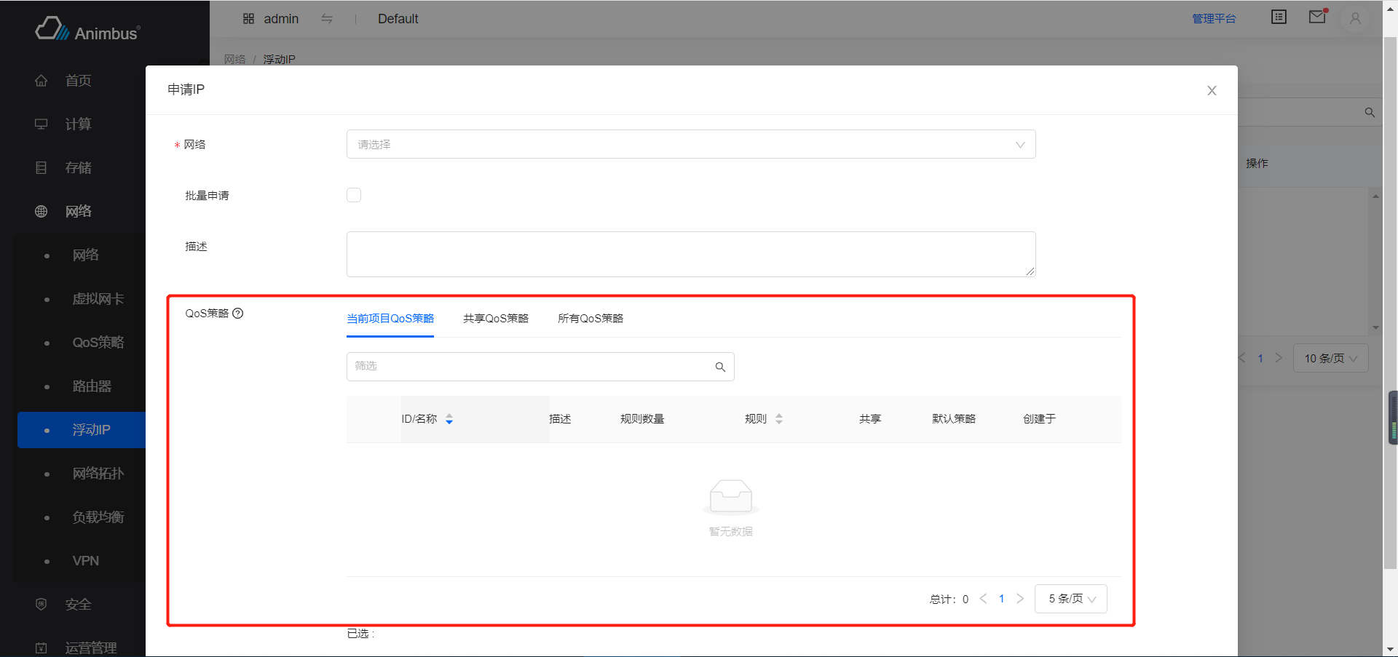Viewport: 1398px width, 657px height.
Task: Open the user profile avatar icon
Action: tap(1355, 19)
